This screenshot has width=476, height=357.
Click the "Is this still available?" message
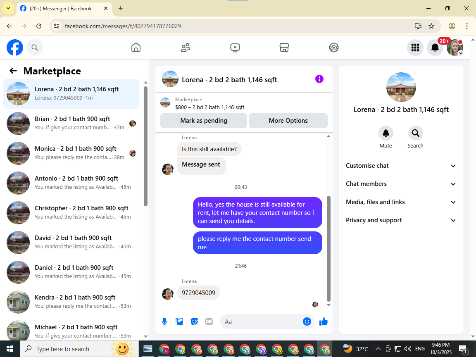pos(209,149)
